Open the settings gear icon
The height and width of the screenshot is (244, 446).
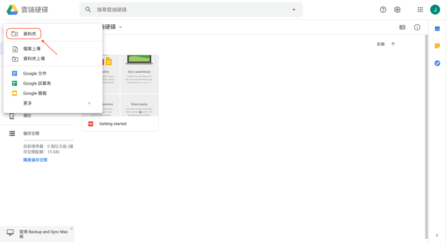point(397,10)
